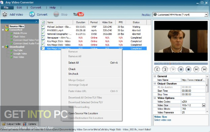This screenshot has height=132, width=210.
Task: Click the Options button label
Action: (32, 124)
